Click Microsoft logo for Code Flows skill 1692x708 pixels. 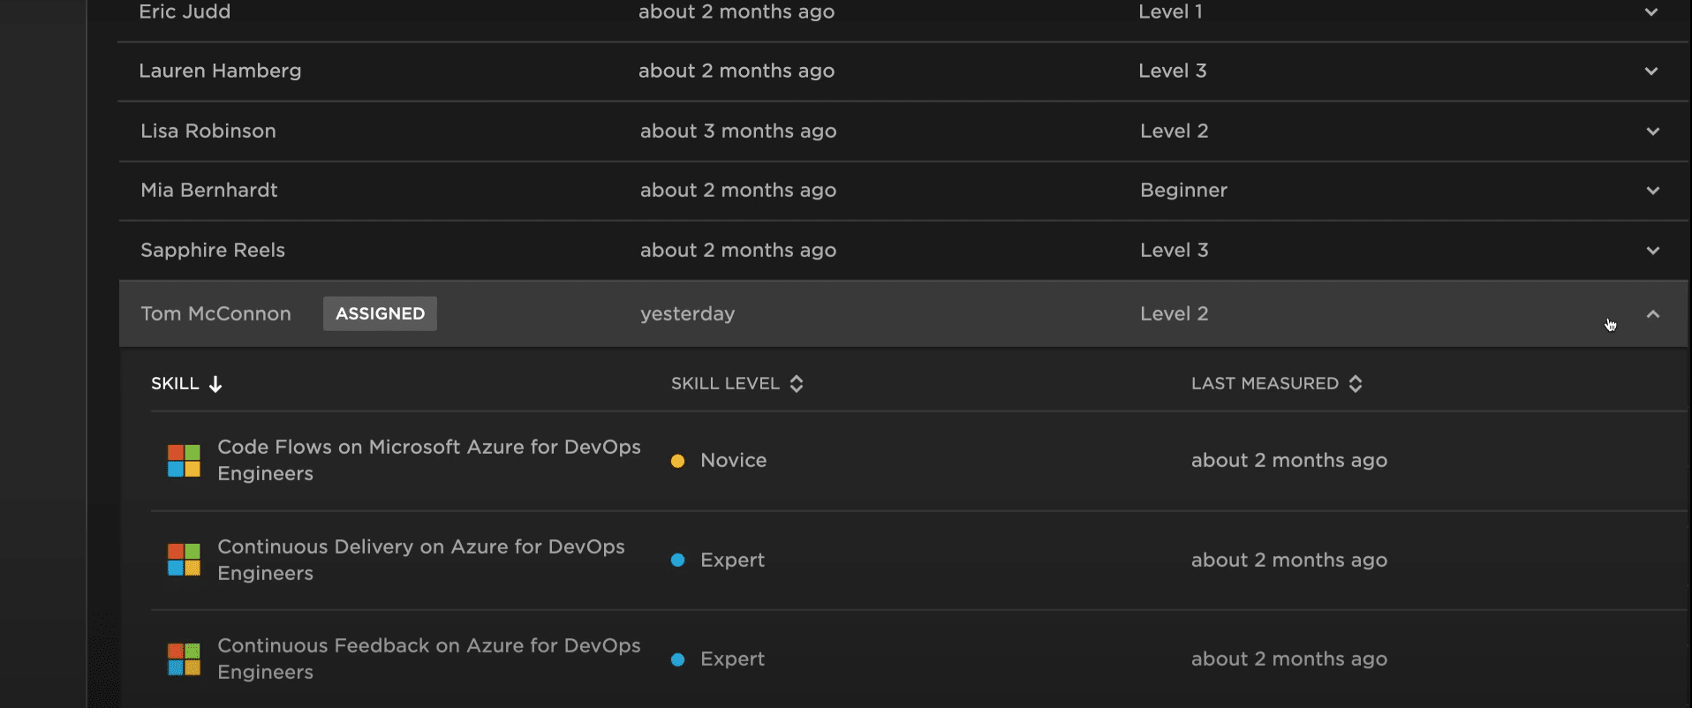[x=185, y=461]
